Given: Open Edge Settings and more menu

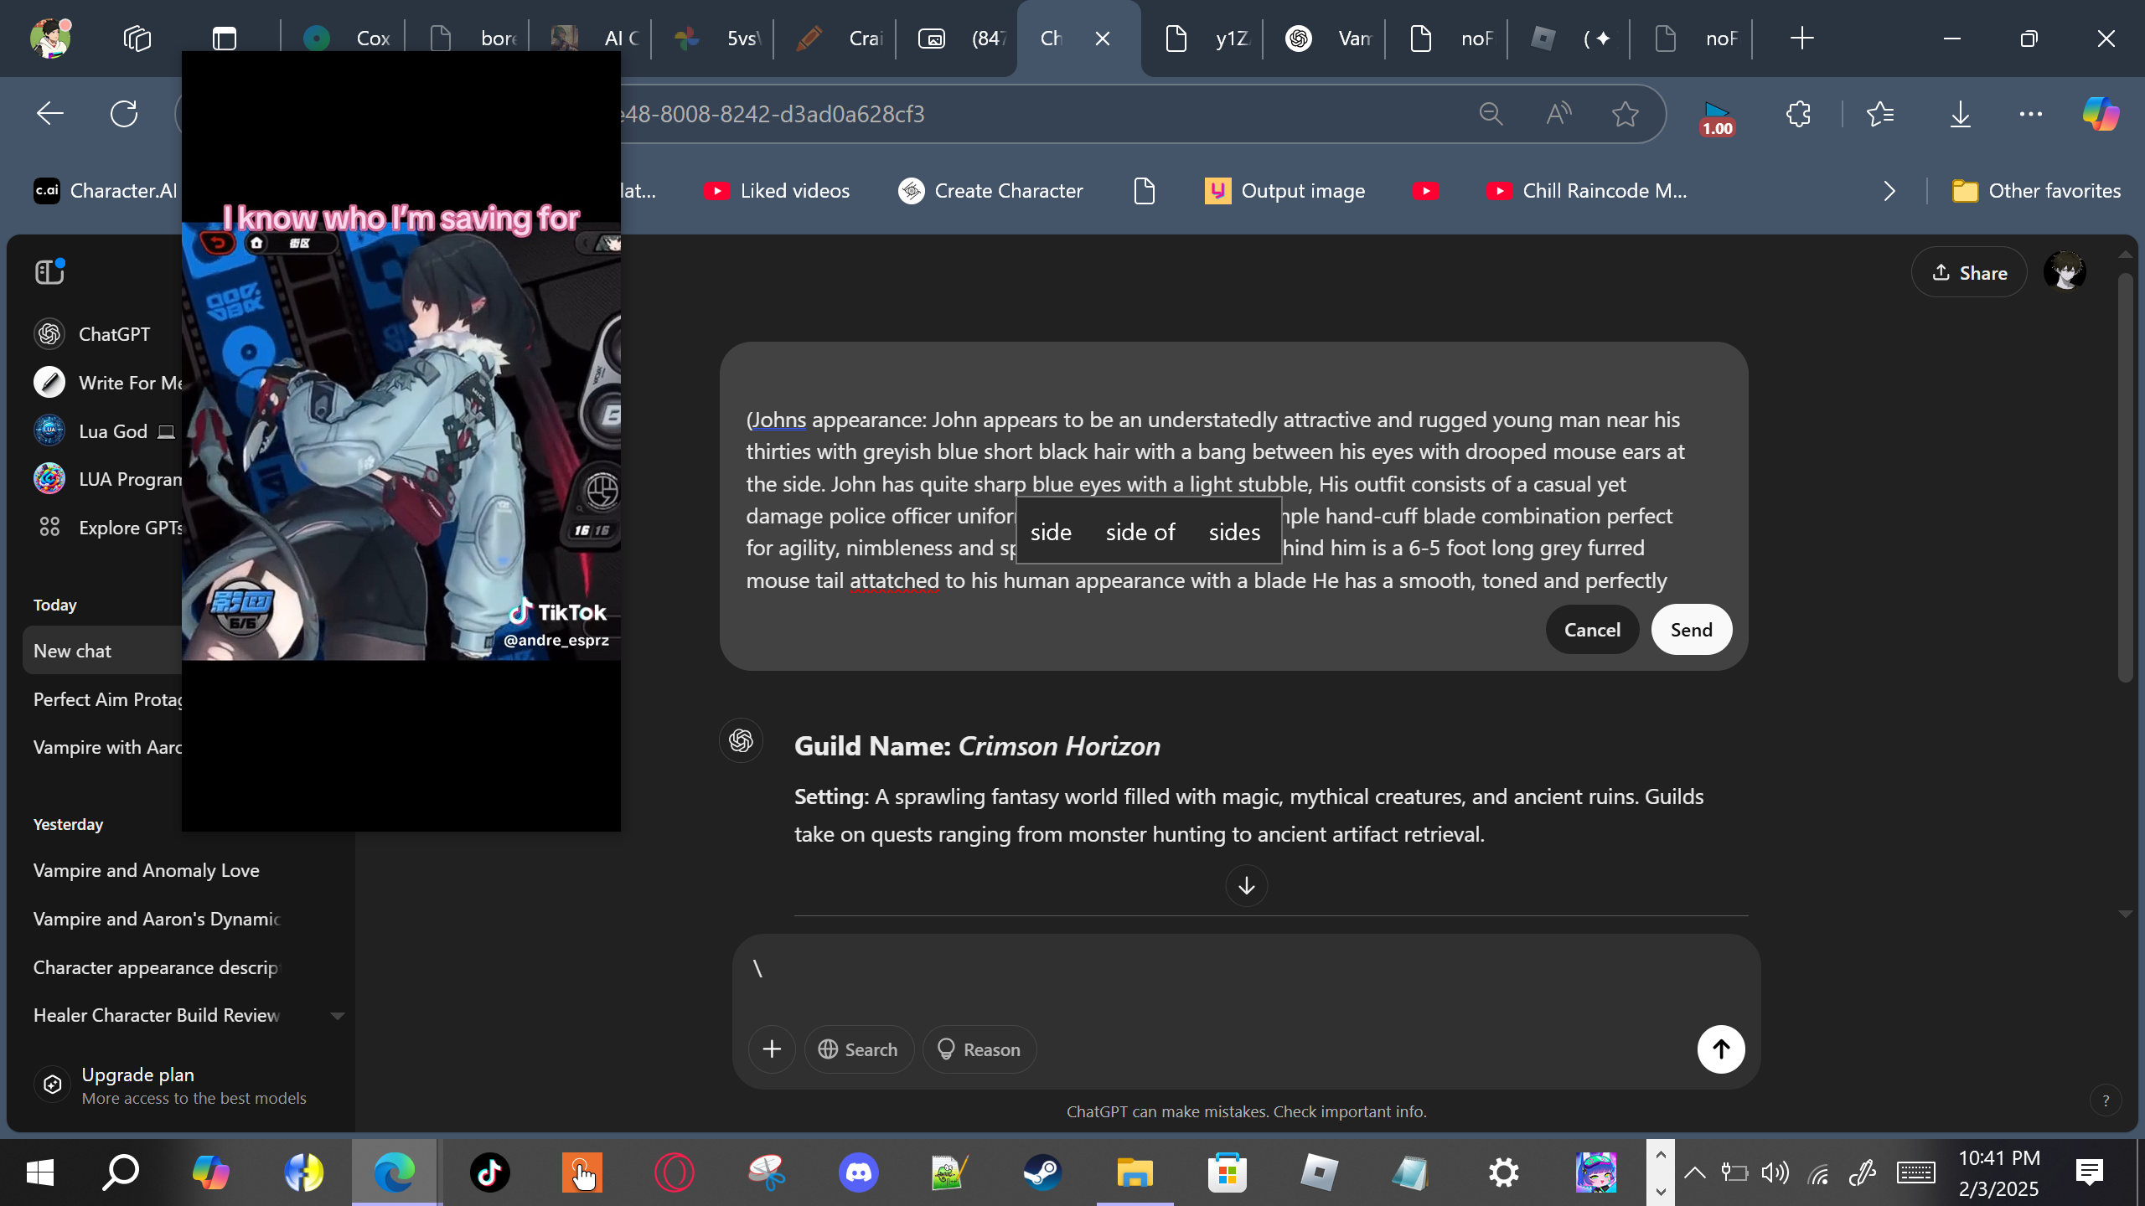Looking at the screenshot, I should pyautogui.click(x=2031, y=113).
